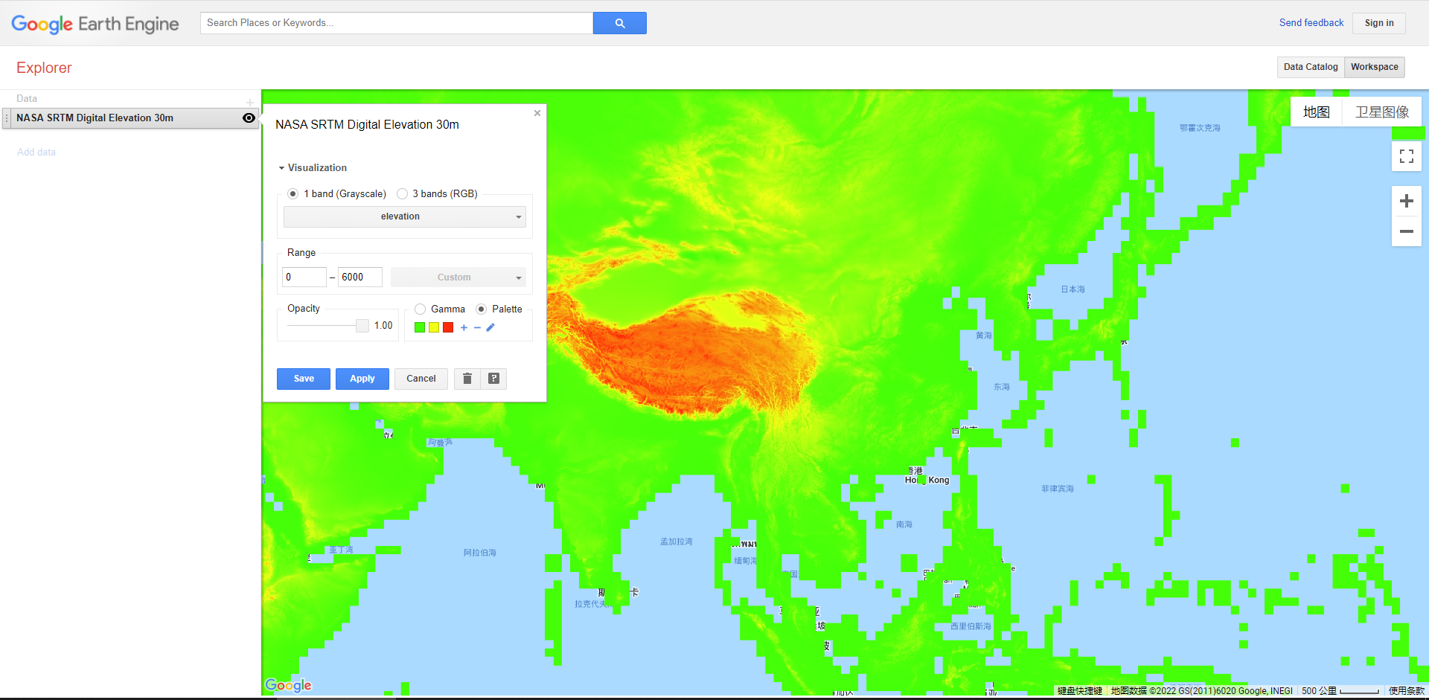Add a new palette color with plus icon
This screenshot has height=700, width=1429.
463,327
